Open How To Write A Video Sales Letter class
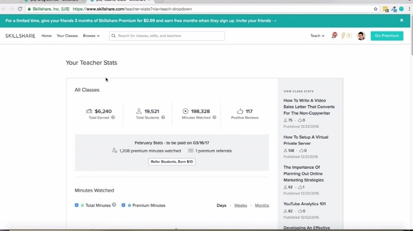The width and height of the screenshot is (413, 231). point(309,107)
